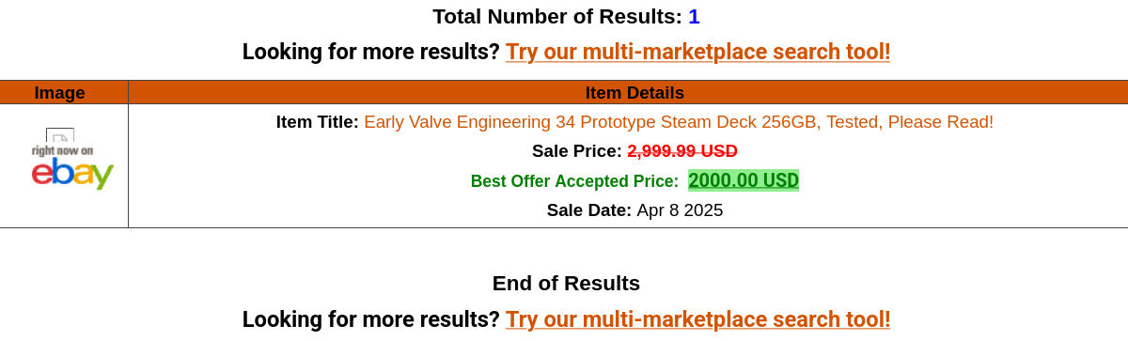Open the Early Valve Engineering Steam Deck listing
Viewport: 1128px width, 341px height.
[x=679, y=122]
